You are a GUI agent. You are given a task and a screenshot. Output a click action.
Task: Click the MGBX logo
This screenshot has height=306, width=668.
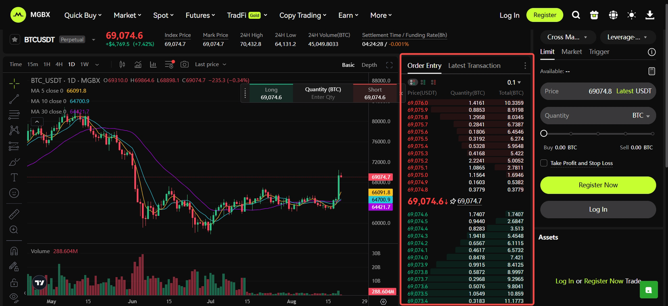click(31, 15)
